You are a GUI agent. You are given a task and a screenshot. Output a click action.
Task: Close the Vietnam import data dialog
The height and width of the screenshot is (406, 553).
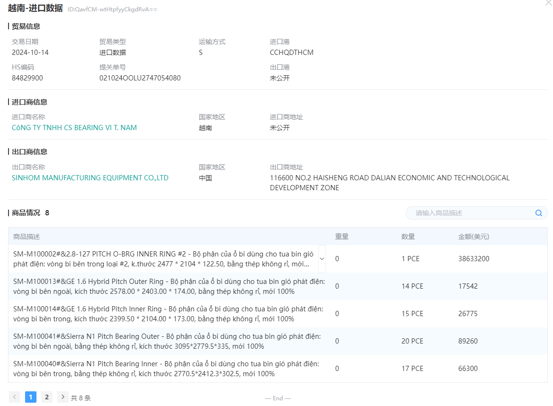(x=548, y=3)
